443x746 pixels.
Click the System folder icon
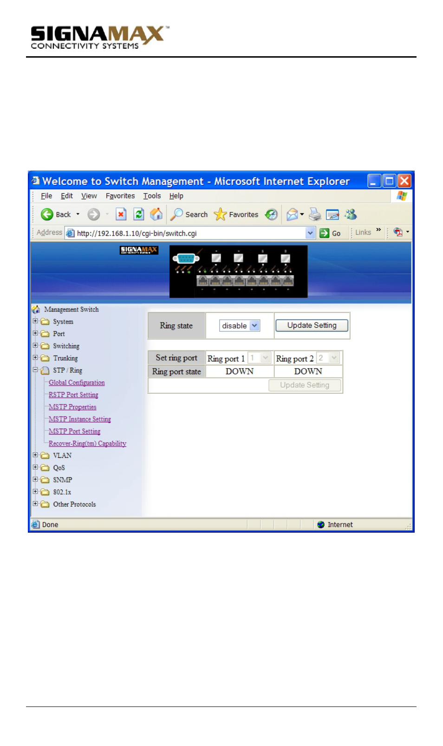point(45,322)
